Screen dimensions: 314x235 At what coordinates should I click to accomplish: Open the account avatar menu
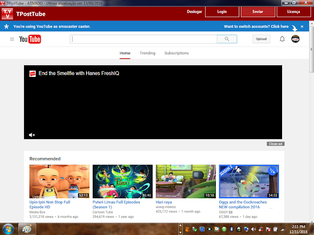point(295,39)
